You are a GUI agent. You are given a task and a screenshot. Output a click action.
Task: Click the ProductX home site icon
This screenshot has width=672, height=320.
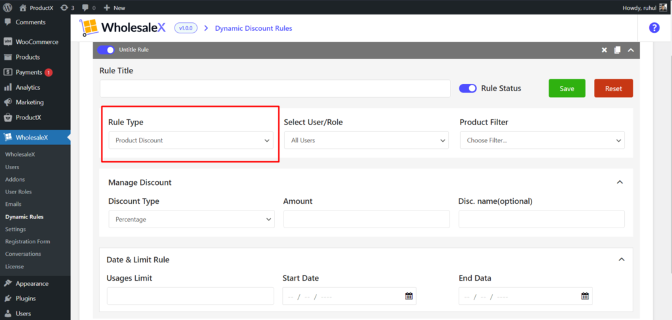point(23,7)
